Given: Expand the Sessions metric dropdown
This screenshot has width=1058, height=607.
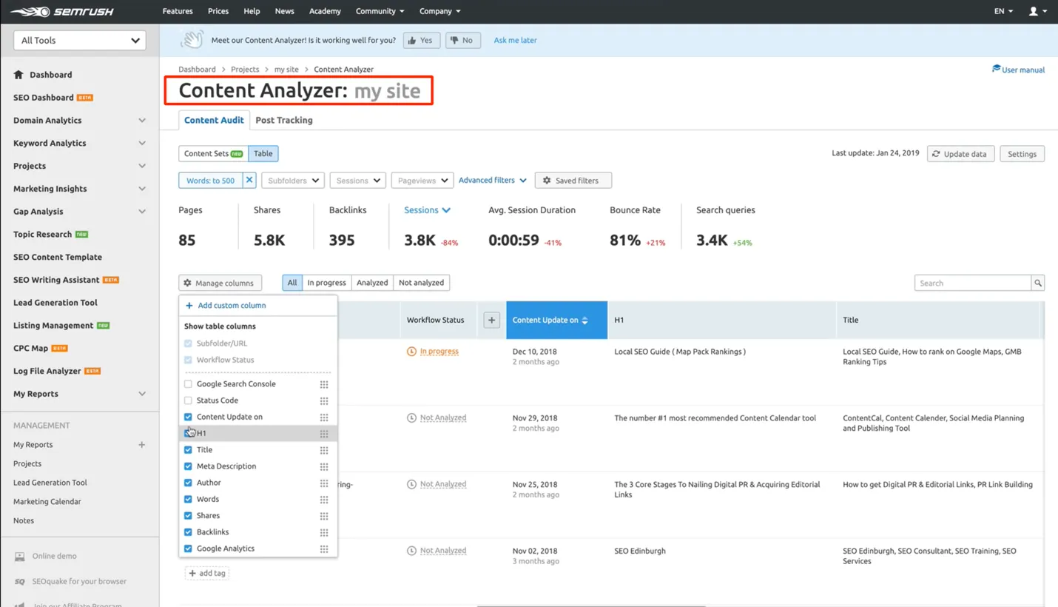Looking at the screenshot, I should click(428, 210).
